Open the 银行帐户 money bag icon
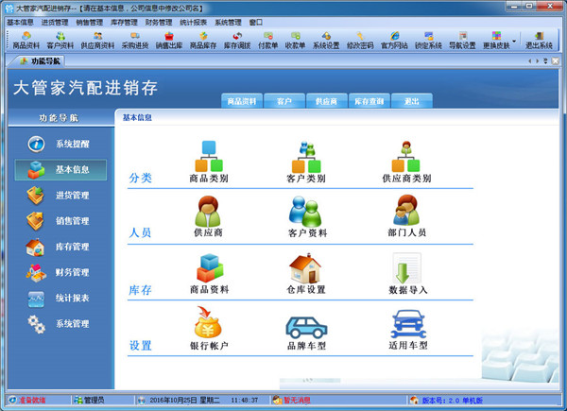The width and height of the screenshot is (567, 411). point(209,328)
